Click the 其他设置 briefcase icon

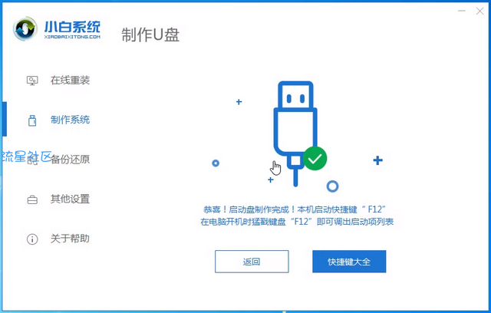pos(32,199)
